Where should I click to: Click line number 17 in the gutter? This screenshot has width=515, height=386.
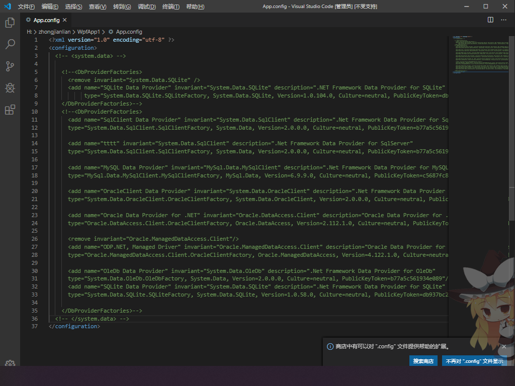point(35,167)
